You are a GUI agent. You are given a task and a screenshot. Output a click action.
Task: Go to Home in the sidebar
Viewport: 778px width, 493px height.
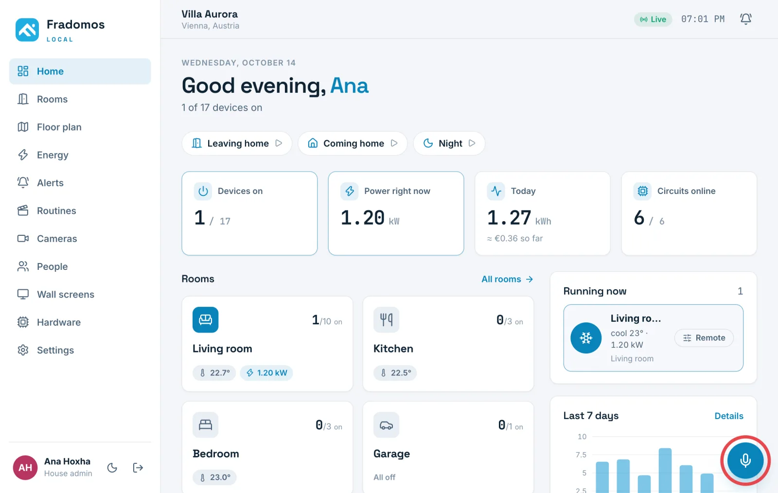coord(80,71)
